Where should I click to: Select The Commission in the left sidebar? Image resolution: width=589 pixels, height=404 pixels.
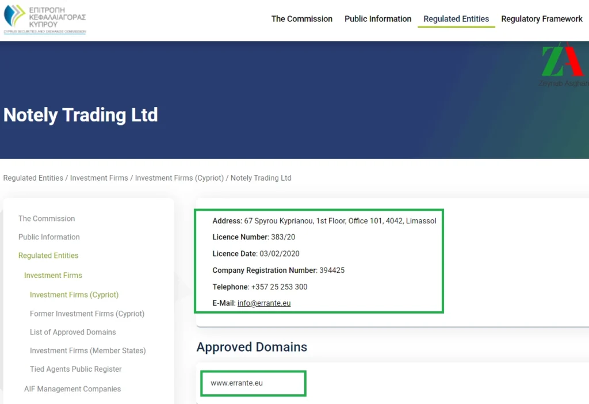pos(47,219)
